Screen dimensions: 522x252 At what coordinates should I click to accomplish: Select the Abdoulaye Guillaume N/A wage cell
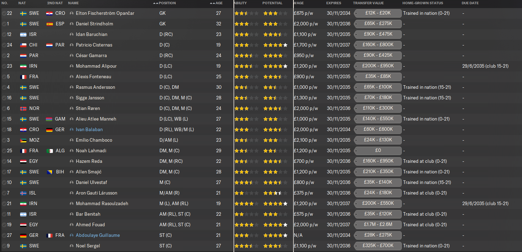point(298,235)
